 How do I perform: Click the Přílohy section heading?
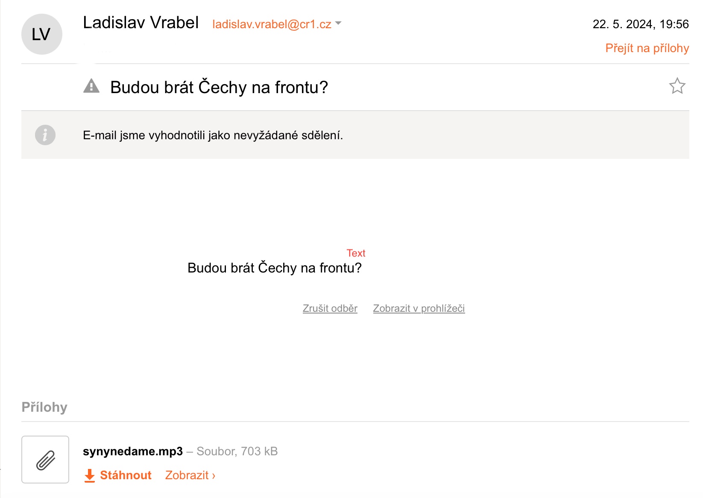point(44,407)
